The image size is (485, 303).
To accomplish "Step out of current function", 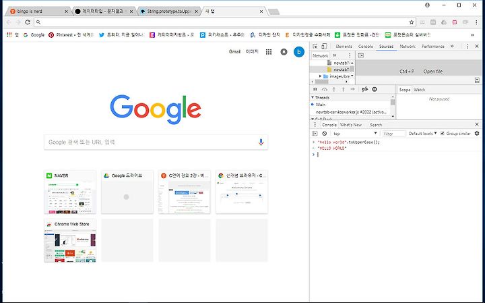I will (343, 89).
